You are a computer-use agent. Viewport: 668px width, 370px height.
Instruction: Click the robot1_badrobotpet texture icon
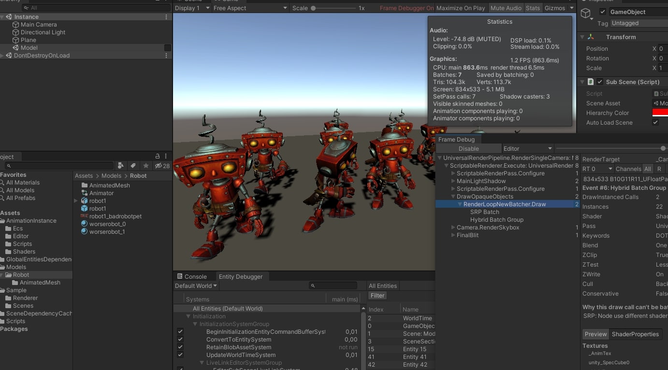click(85, 216)
